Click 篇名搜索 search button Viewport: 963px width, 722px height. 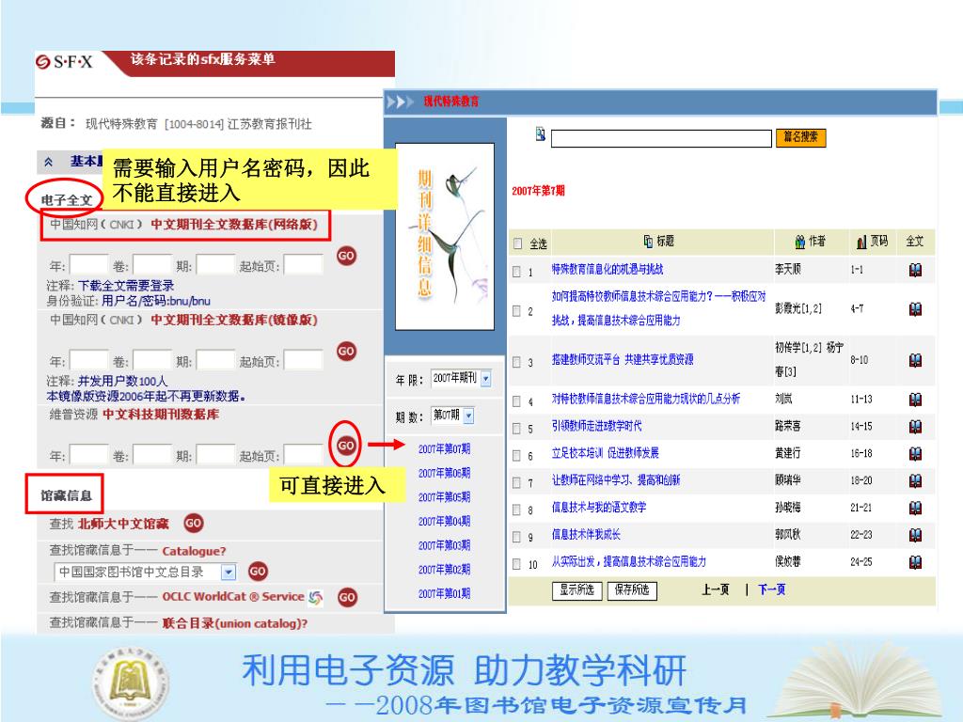pos(801,137)
